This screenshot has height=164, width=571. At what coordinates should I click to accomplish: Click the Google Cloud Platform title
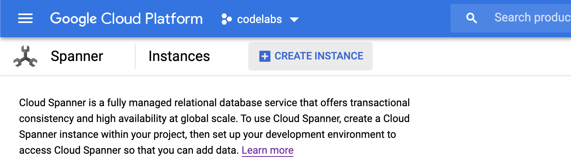[126, 19]
